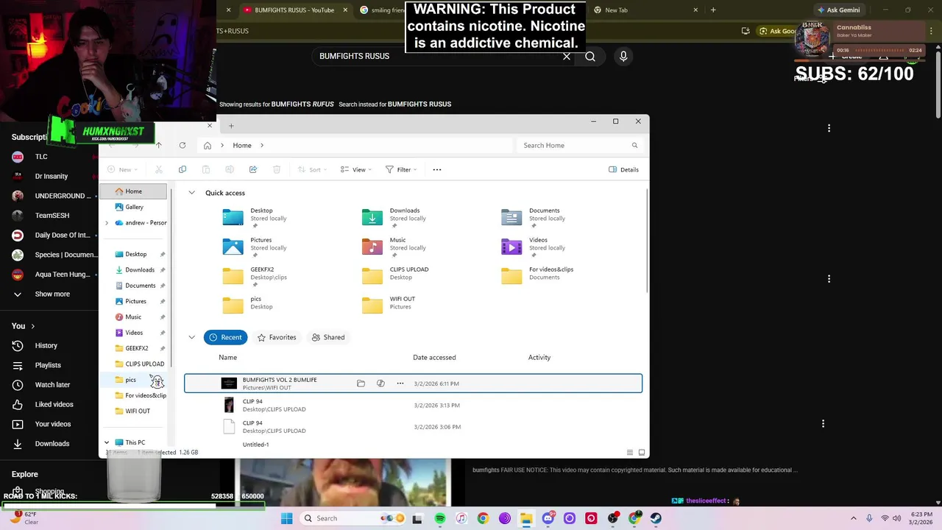Image resolution: width=942 pixels, height=530 pixels.
Task: Click the YouTube search magnifier button
Action: coord(590,56)
